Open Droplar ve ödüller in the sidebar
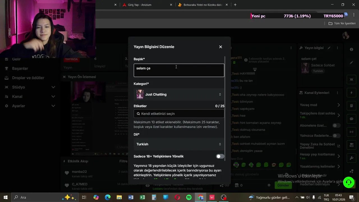The height and width of the screenshot is (202, 359). [28, 78]
